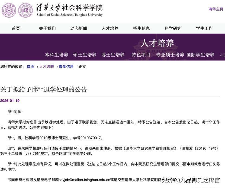Open the 关于我们 menu item
The image size is (225, 188).
click(47, 28)
